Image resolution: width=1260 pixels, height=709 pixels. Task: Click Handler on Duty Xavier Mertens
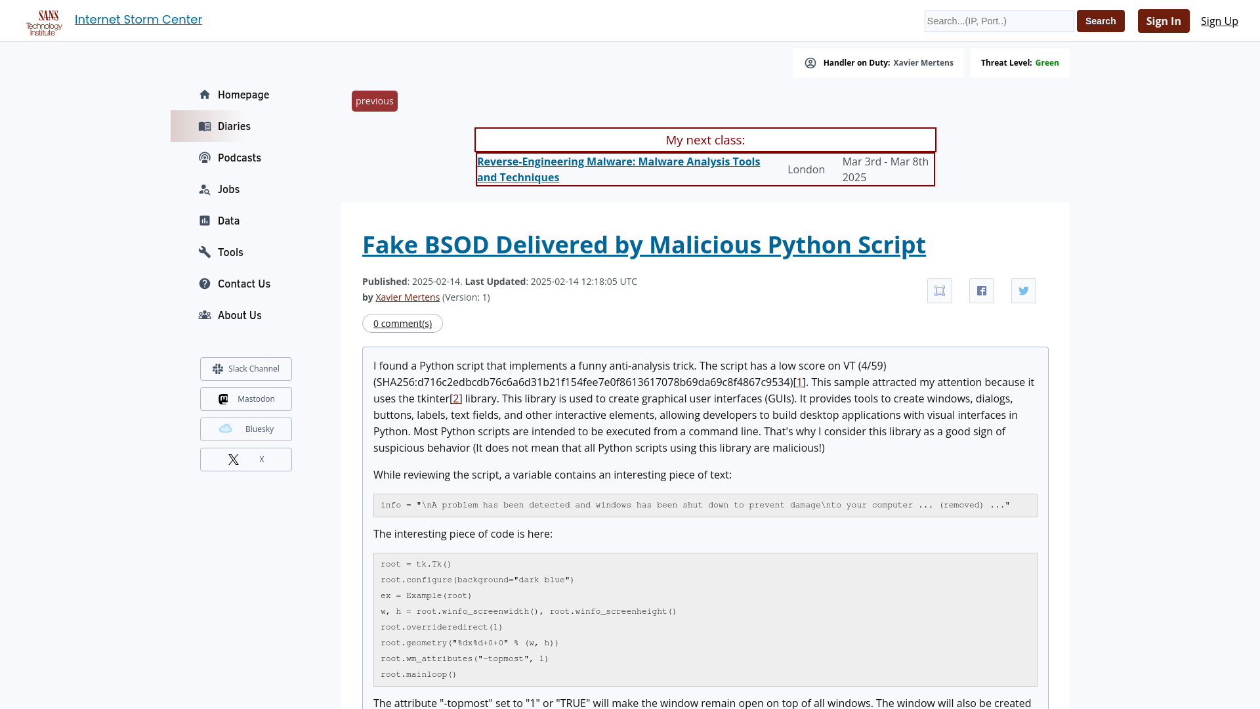point(879,63)
